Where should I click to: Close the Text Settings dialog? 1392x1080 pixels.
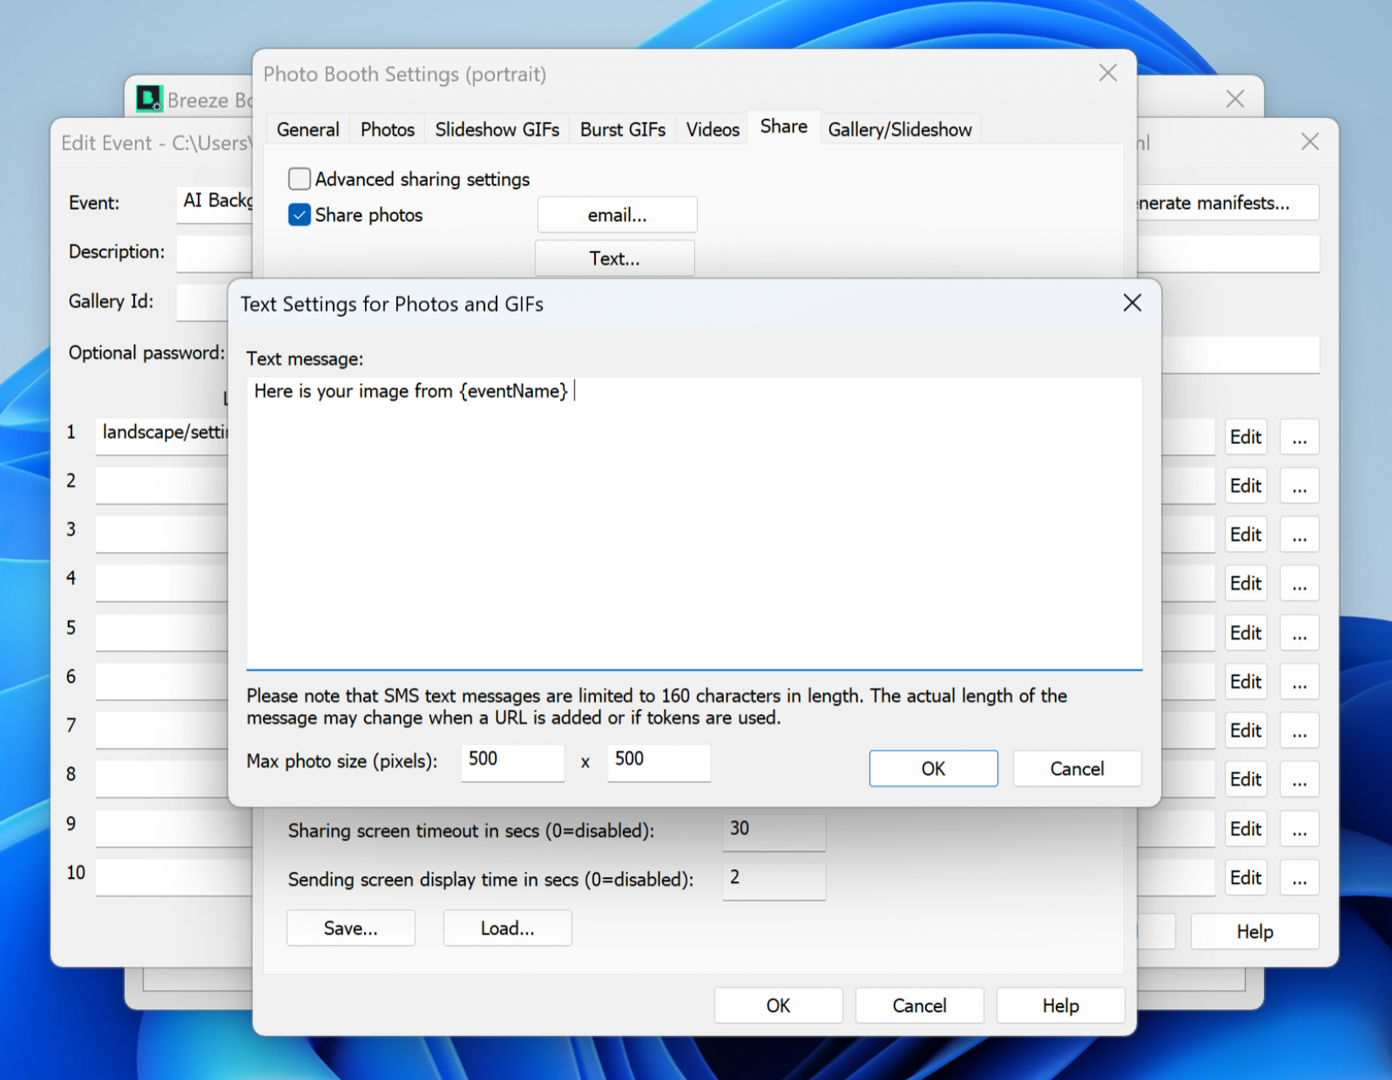(x=1131, y=303)
